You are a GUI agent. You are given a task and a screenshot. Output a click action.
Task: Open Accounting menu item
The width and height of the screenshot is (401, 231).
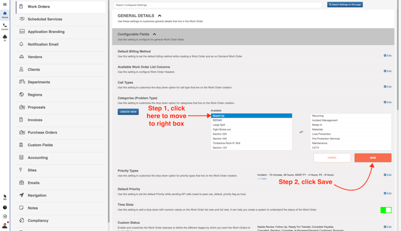tap(60, 157)
